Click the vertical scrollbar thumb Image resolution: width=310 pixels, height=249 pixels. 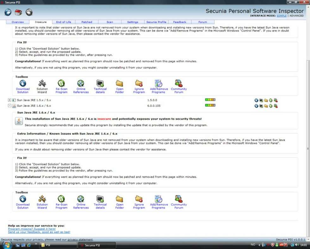click(308, 148)
